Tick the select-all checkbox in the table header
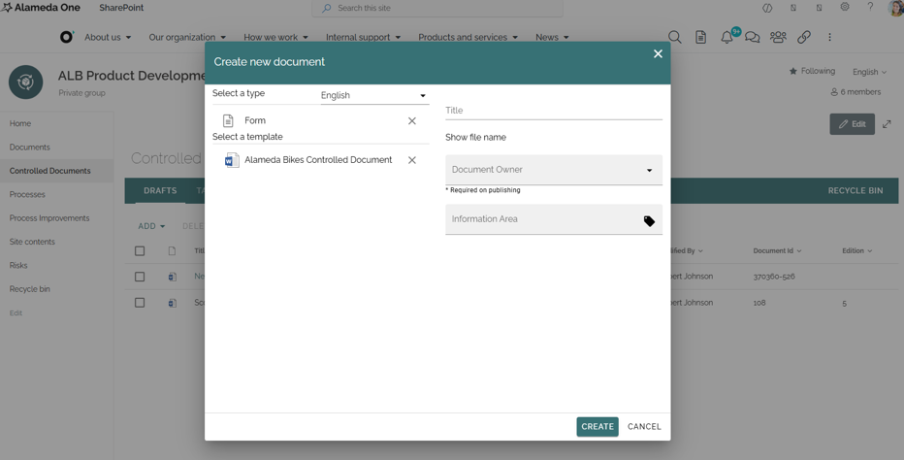Image resolution: width=904 pixels, height=460 pixels. tap(140, 251)
